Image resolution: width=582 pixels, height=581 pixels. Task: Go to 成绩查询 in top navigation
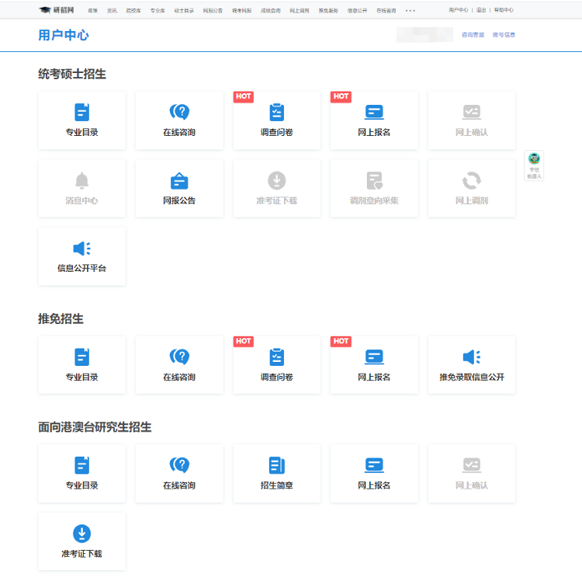(268, 11)
